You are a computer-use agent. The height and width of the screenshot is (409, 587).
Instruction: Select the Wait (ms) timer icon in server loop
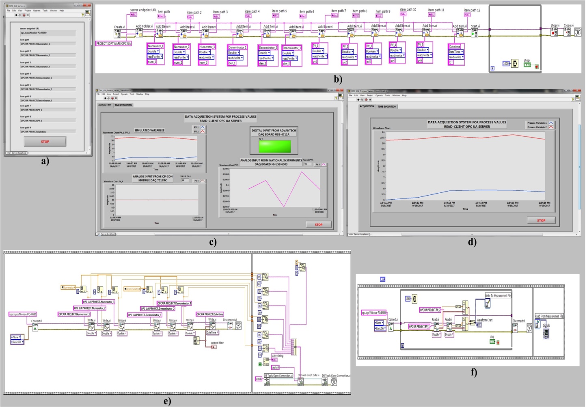pyautogui.click(x=515, y=64)
